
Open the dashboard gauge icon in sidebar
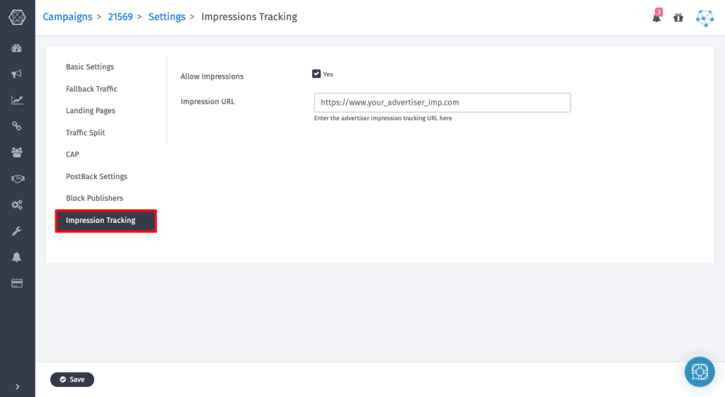pyautogui.click(x=17, y=48)
